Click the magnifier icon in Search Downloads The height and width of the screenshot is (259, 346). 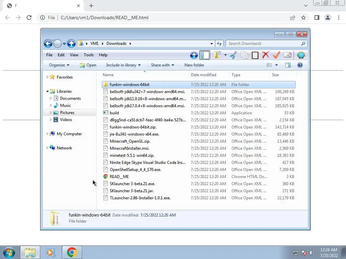click(x=303, y=44)
